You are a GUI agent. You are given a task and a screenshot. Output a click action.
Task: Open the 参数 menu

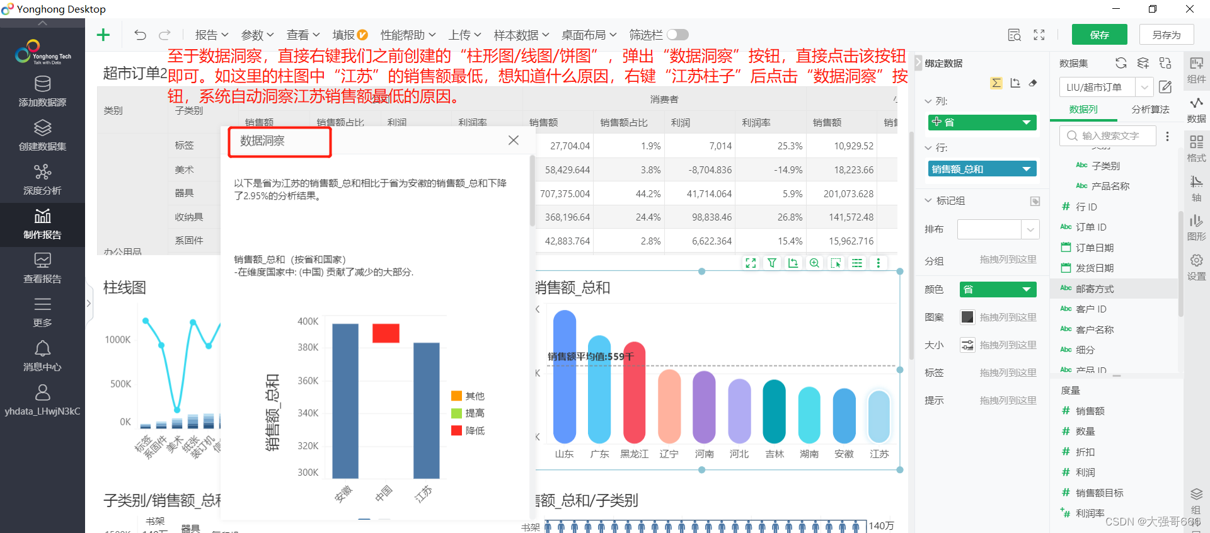coord(257,35)
